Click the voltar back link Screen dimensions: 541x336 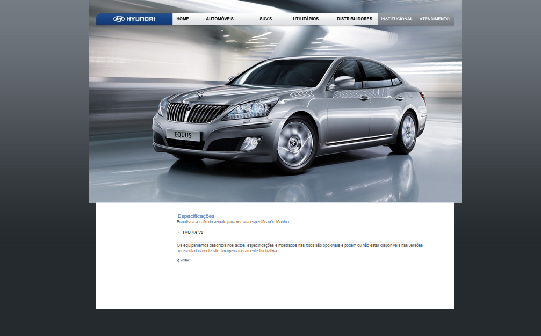click(183, 260)
